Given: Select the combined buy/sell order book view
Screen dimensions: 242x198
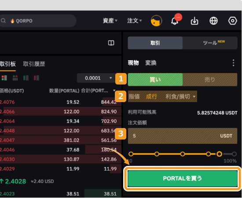Looking at the screenshot, I should point(4,78).
